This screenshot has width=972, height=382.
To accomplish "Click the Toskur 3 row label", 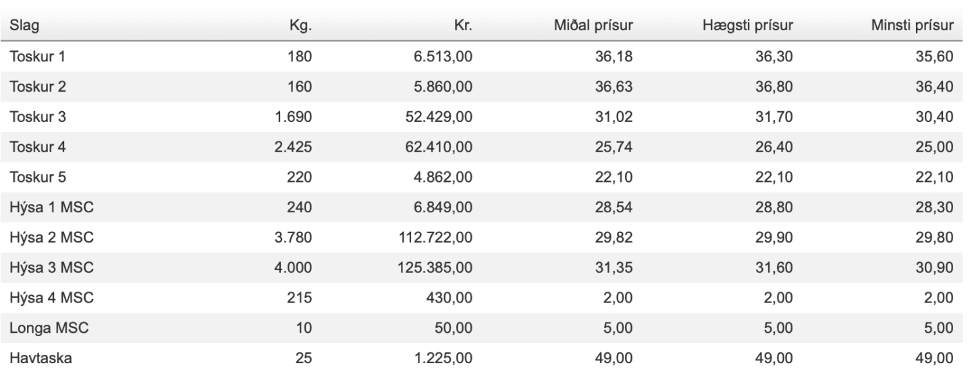I will click(36, 117).
